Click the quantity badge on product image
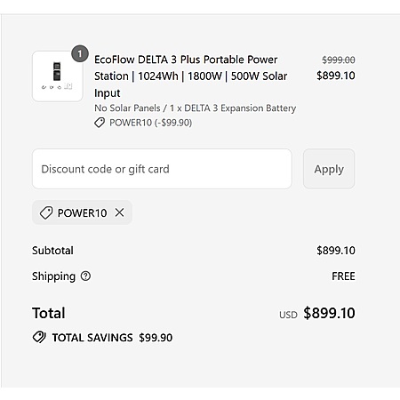 (80, 53)
